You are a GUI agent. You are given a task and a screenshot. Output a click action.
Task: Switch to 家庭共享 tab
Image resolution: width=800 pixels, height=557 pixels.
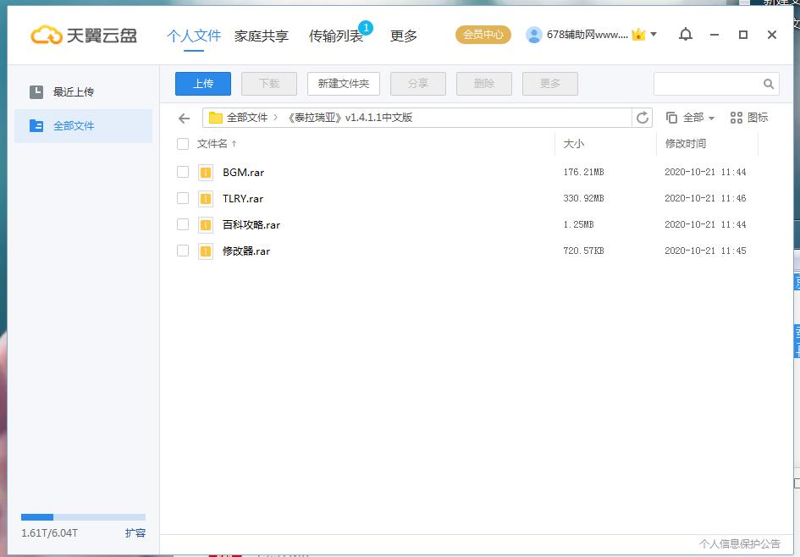tap(261, 36)
